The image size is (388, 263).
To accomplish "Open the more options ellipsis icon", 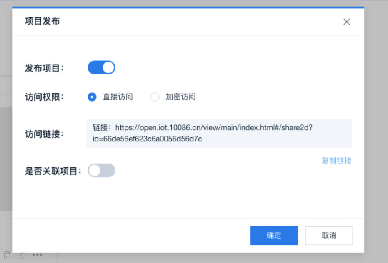I will pyautogui.click(x=37, y=255).
